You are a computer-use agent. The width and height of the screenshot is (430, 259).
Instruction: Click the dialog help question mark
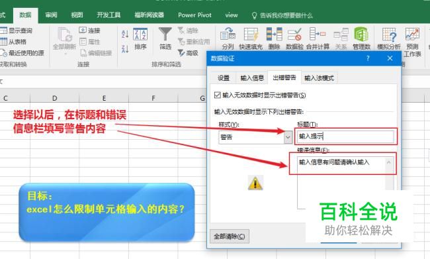point(368,58)
